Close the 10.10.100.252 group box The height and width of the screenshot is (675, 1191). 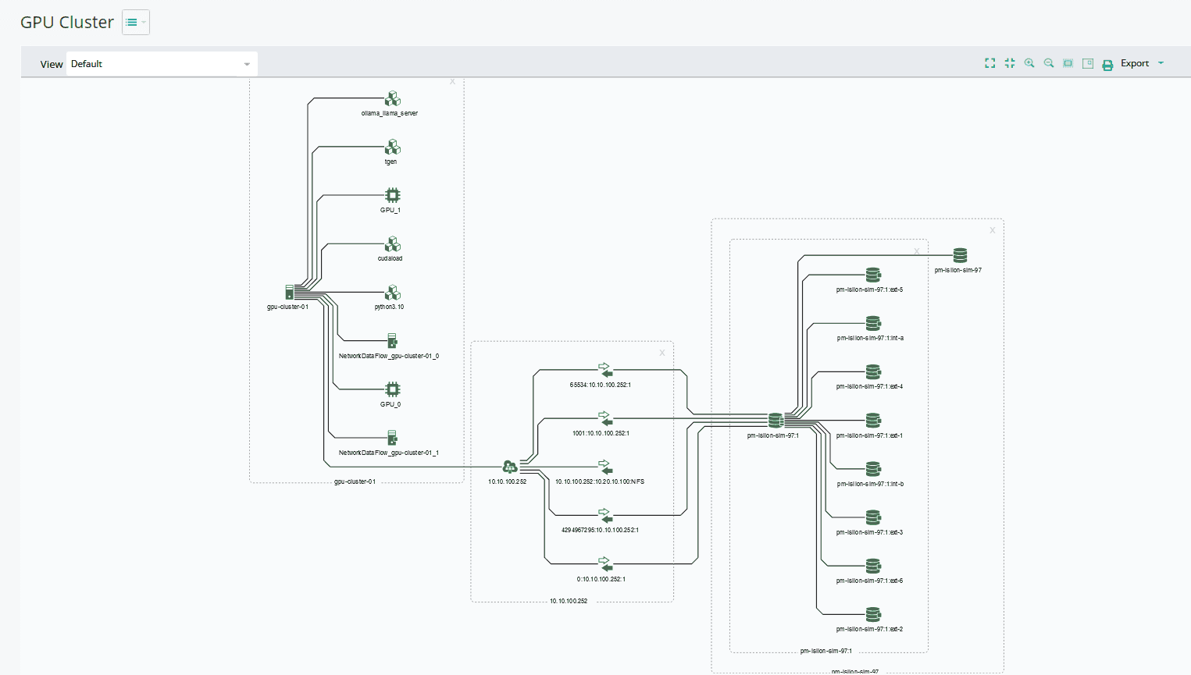point(662,353)
